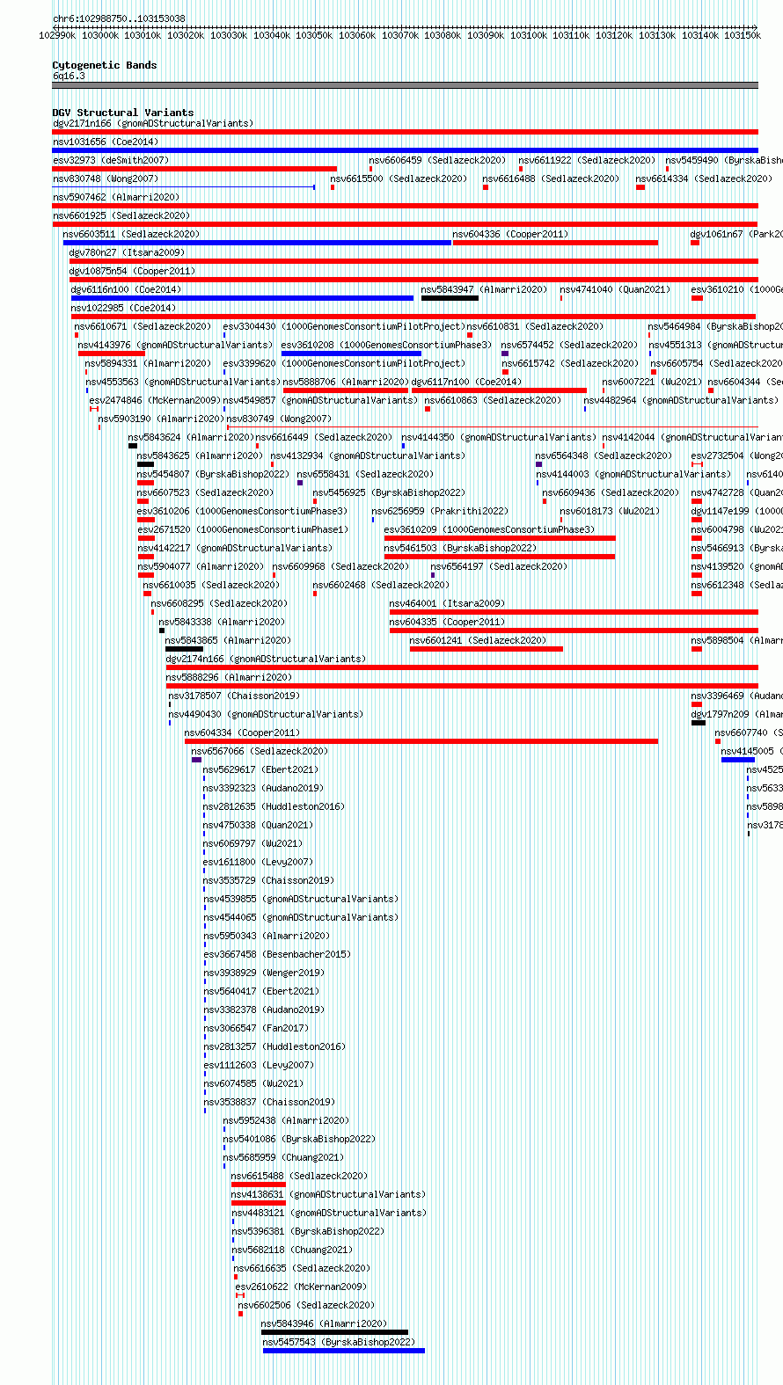
Task: Select the nsv6616488 (Sedlazeck2020) label
Action: (551, 179)
